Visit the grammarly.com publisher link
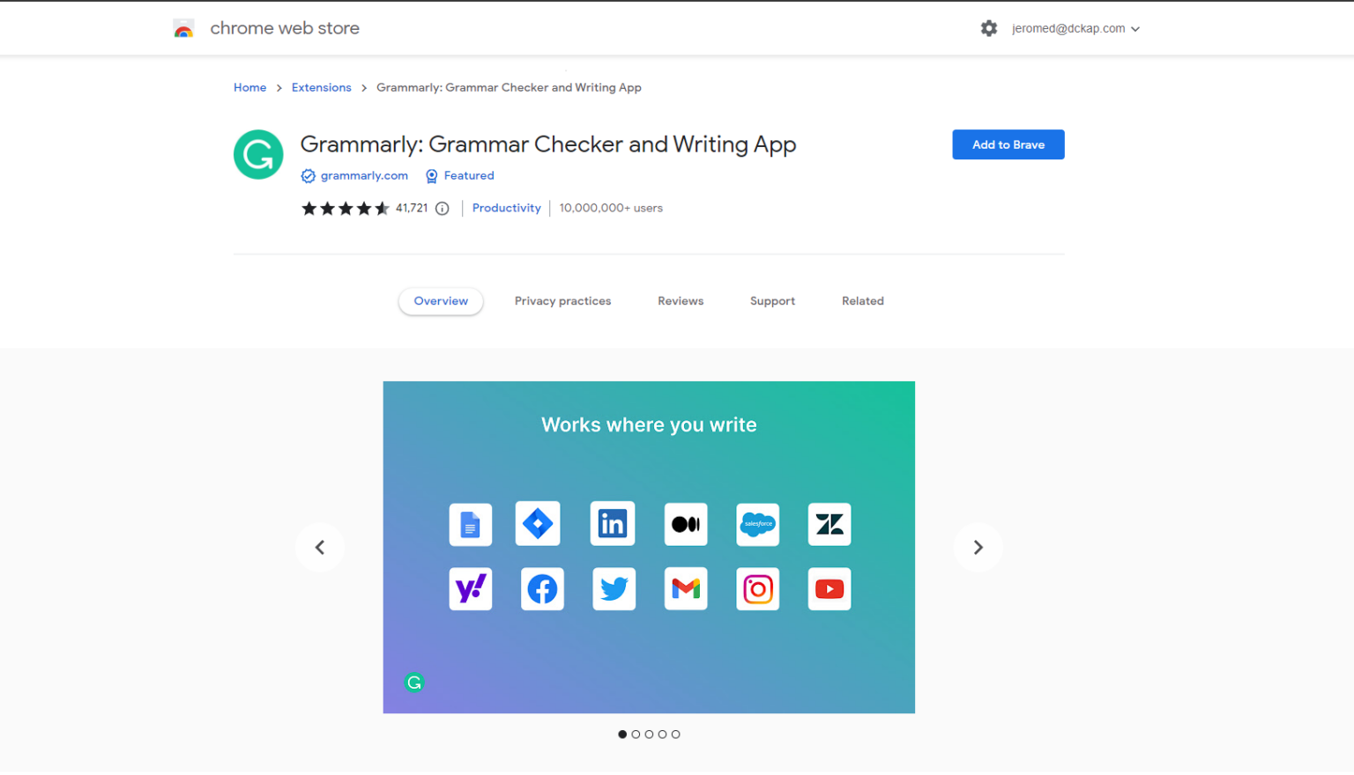The height and width of the screenshot is (775, 1354). 364,176
